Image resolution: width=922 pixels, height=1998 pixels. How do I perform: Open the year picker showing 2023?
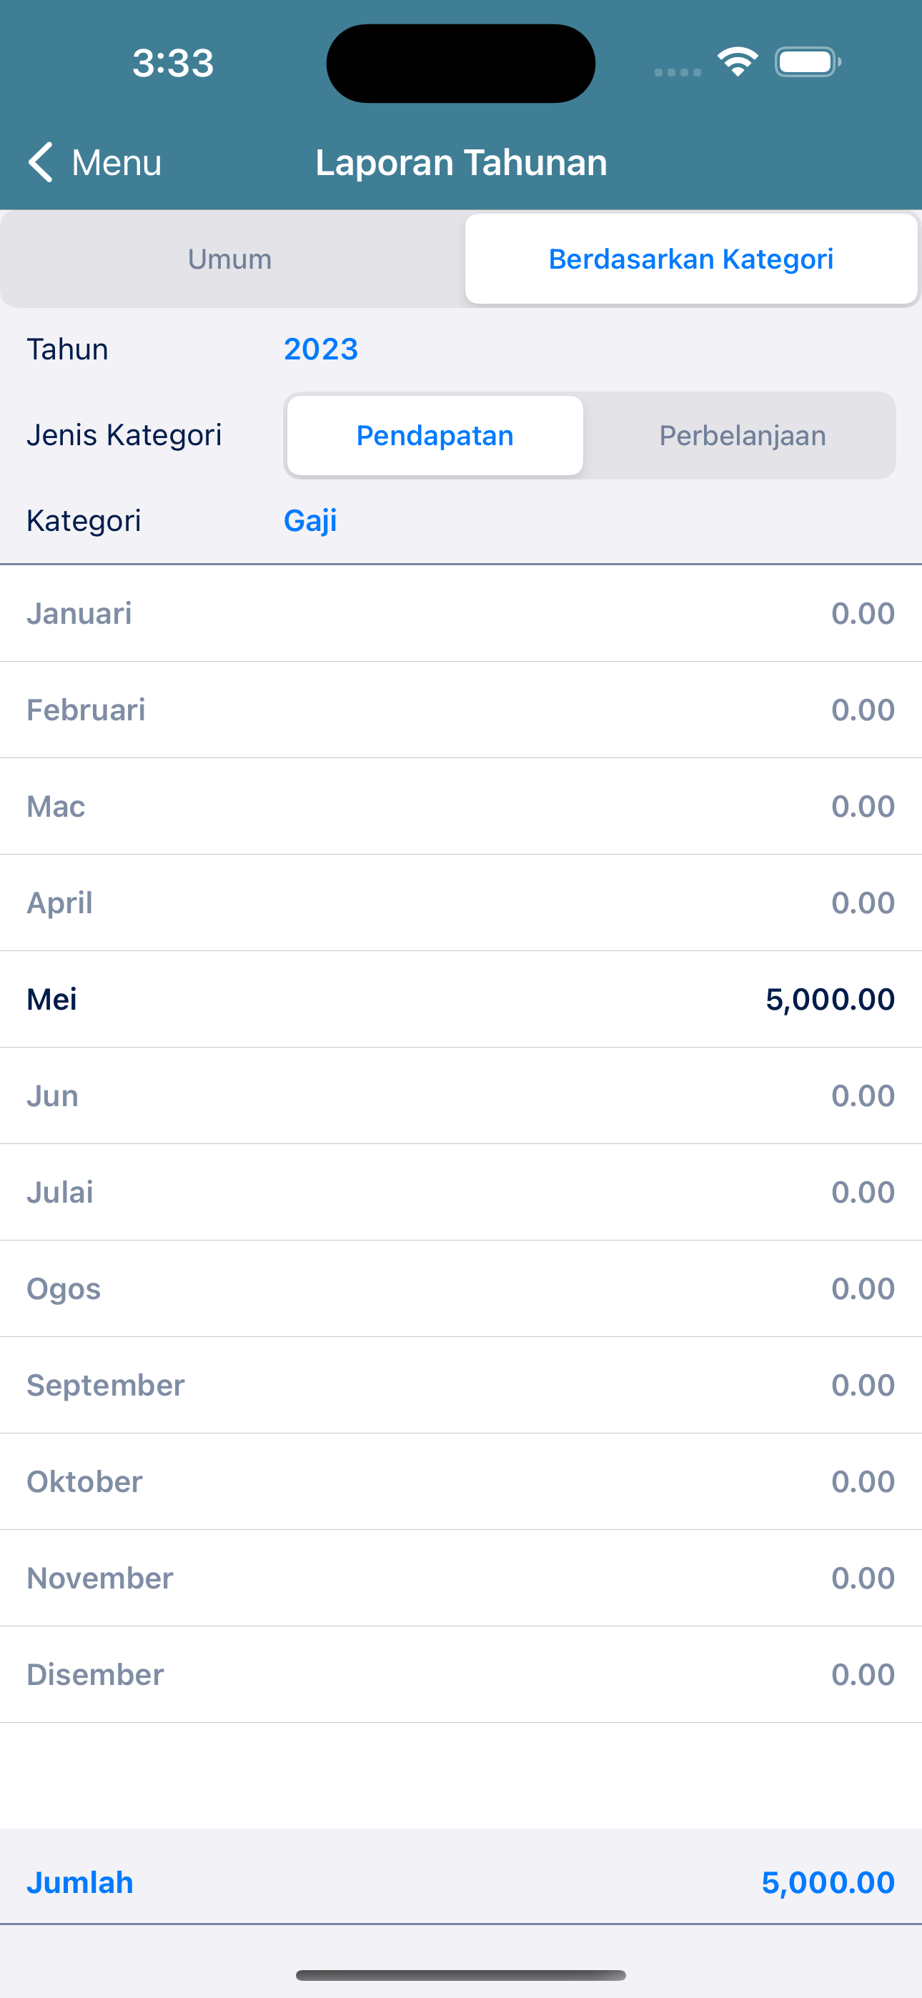pyautogui.click(x=320, y=349)
